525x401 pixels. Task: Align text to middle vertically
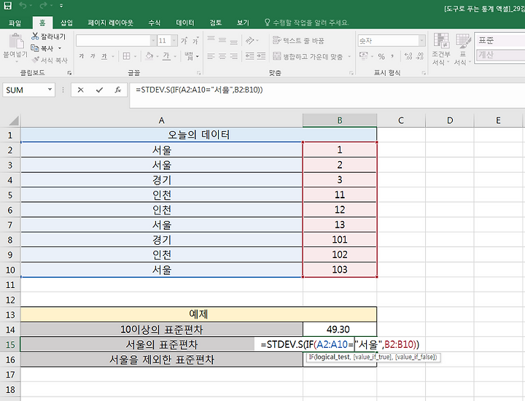(x=222, y=40)
